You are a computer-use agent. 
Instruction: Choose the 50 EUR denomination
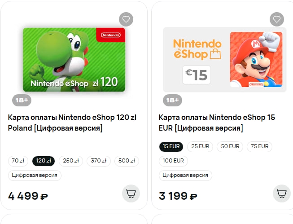click(x=230, y=146)
